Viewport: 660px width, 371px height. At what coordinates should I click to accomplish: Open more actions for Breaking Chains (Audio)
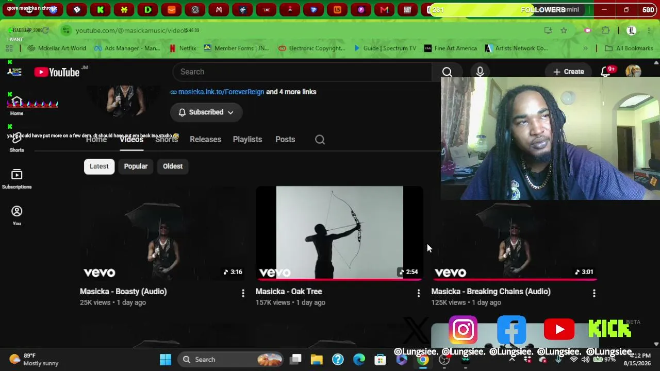tap(594, 293)
